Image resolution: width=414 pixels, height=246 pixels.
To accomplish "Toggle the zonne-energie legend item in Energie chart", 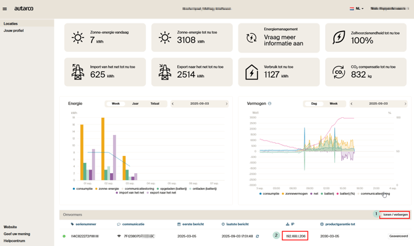I will click(107, 189).
